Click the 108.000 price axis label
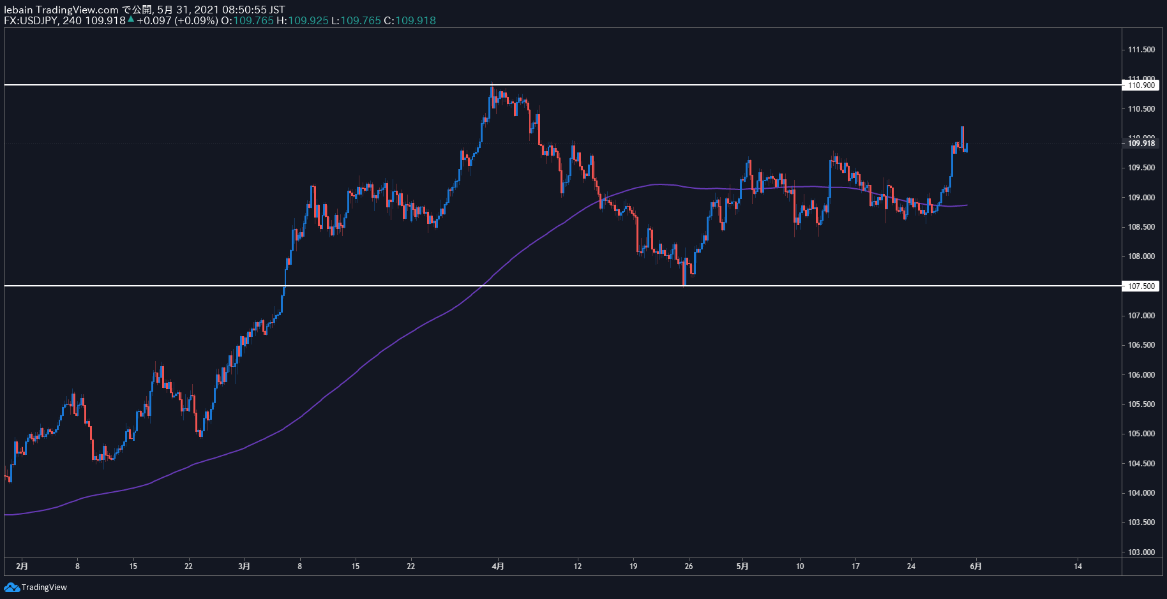This screenshot has height=599, width=1167. pyautogui.click(x=1141, y=256)
